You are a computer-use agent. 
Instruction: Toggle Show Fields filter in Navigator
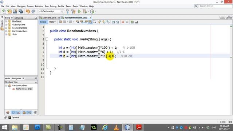pos(13,112)
